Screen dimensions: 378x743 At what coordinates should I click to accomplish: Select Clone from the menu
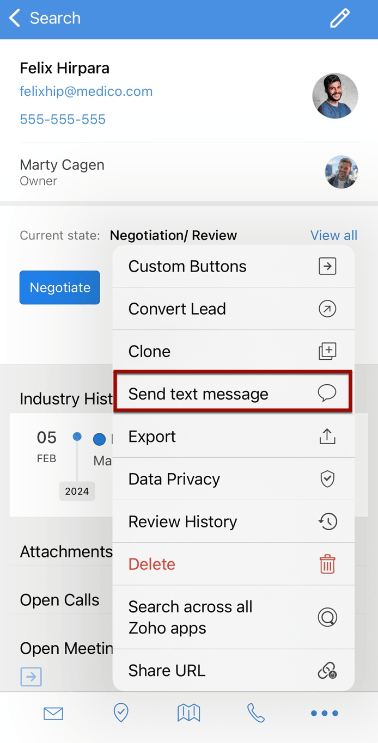pos(233,351)
